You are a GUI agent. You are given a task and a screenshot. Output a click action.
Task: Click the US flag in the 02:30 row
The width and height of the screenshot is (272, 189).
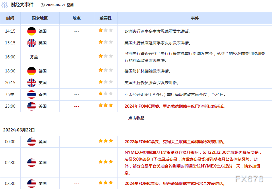click(32, 163)
